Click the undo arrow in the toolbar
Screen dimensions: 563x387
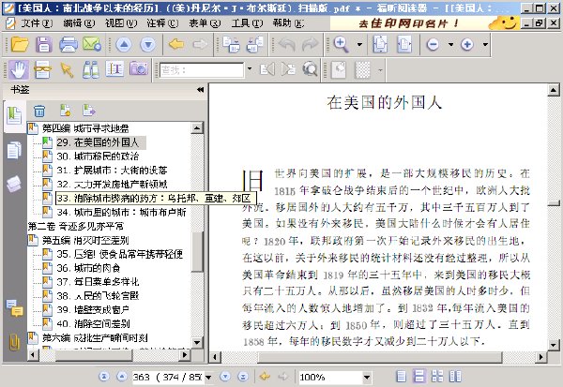(286, 44)
